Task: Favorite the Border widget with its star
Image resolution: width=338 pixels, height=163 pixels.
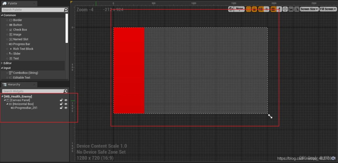Action: 7,20
